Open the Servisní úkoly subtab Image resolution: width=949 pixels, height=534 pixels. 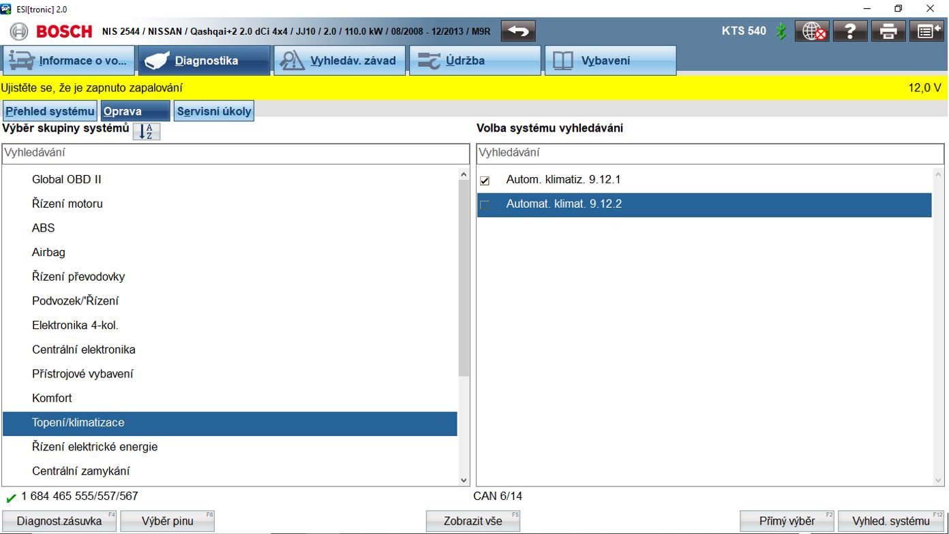(x=214, y=111)
